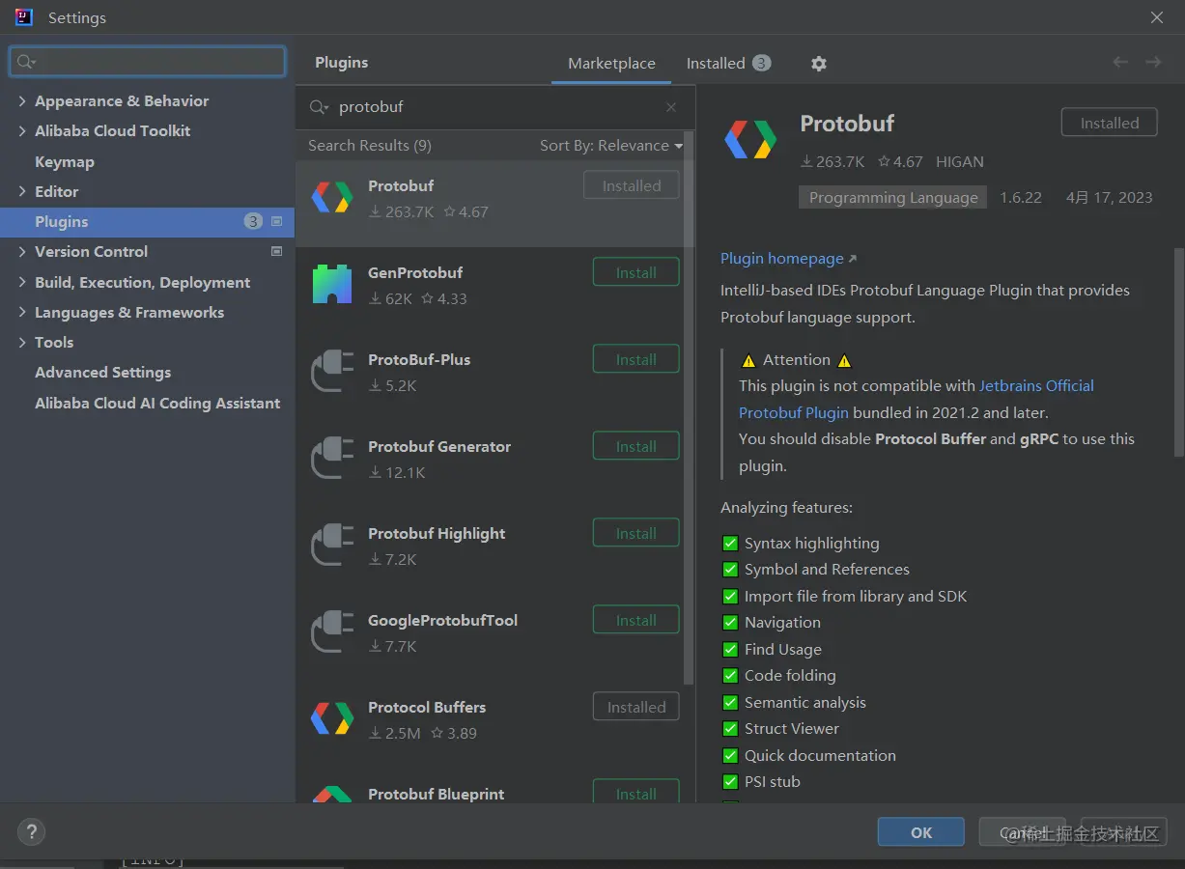Click the Symbol and References checkmark
This screenshot has width=1185, height=869.
(730, 570)
